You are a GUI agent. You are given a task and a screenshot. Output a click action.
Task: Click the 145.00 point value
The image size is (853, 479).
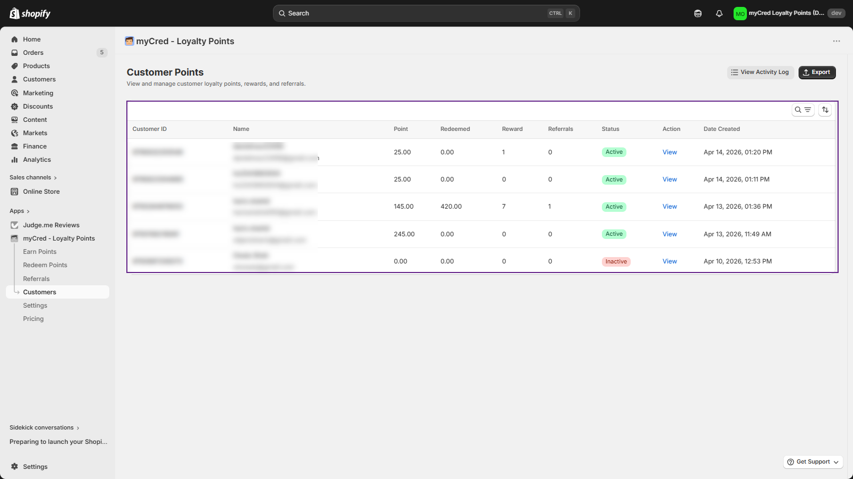click(x=404, y=207)
